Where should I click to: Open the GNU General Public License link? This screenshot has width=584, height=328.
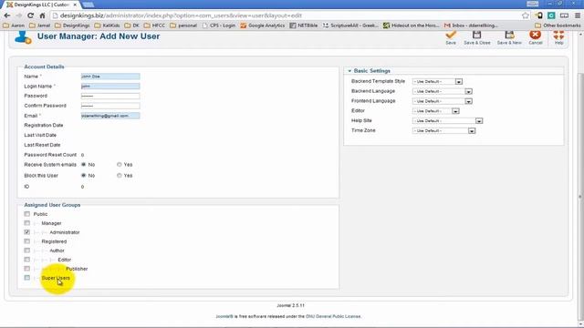[x=333, y=316]
